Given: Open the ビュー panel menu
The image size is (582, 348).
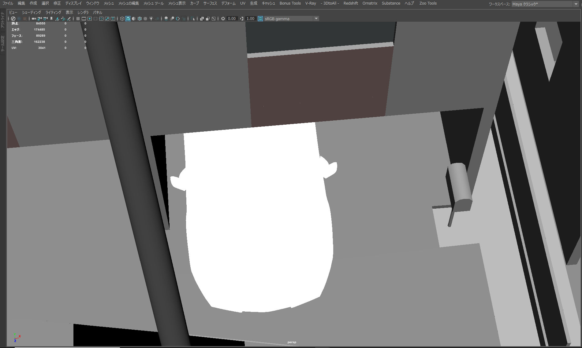Looking at the screenshot, I should (x=13, y=13).
